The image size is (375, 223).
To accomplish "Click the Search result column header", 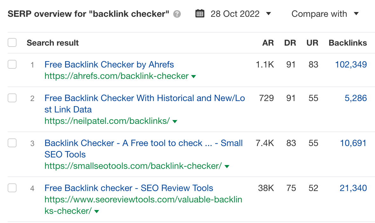I will tap(52, 42).
